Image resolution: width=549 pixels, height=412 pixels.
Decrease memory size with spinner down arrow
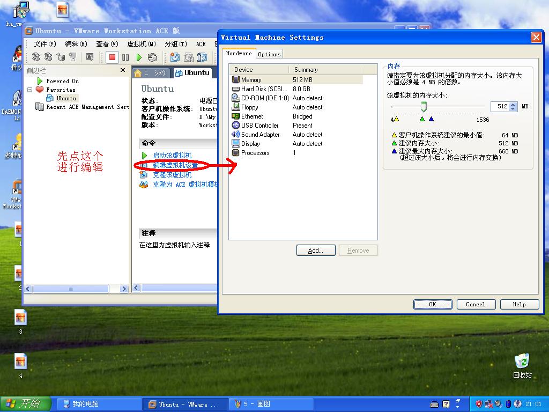513,108
